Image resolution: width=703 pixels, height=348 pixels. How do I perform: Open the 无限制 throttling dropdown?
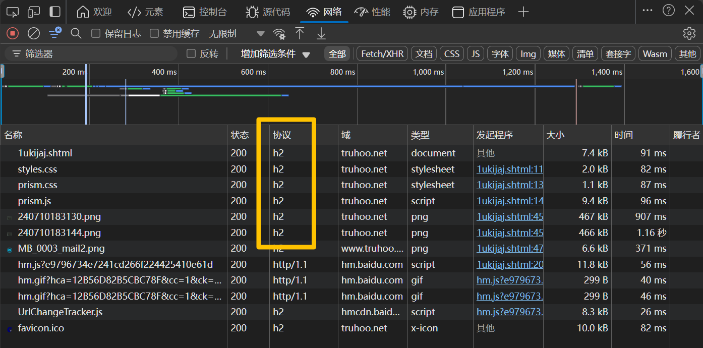(x=236, y=34)
